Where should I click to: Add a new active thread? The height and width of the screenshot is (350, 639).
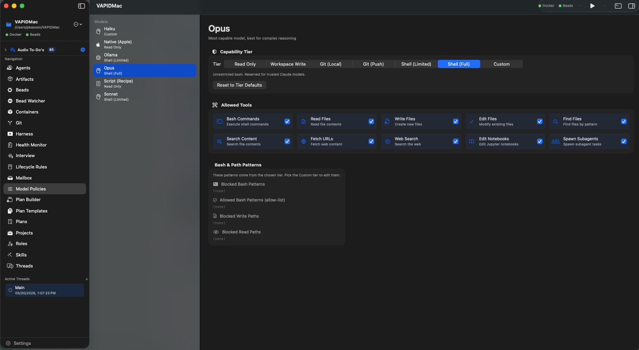click(87, 279)
